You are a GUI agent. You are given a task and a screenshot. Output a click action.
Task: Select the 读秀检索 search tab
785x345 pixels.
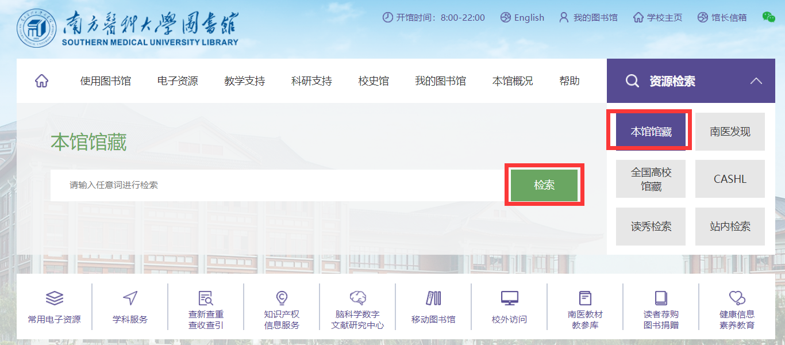coord(651,227)
